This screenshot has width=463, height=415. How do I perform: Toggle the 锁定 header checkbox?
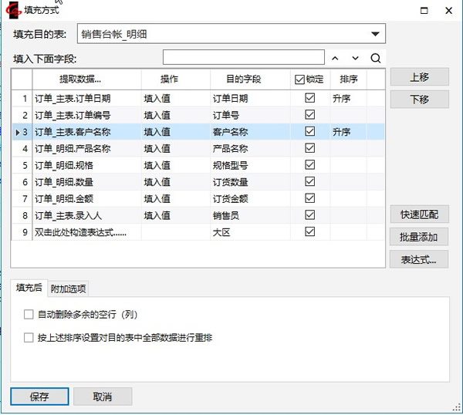tap(300, 79)
